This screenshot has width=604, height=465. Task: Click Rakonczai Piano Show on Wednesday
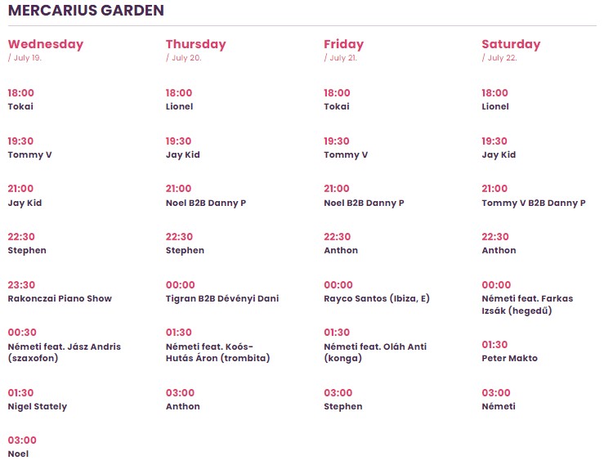[60, 298]
